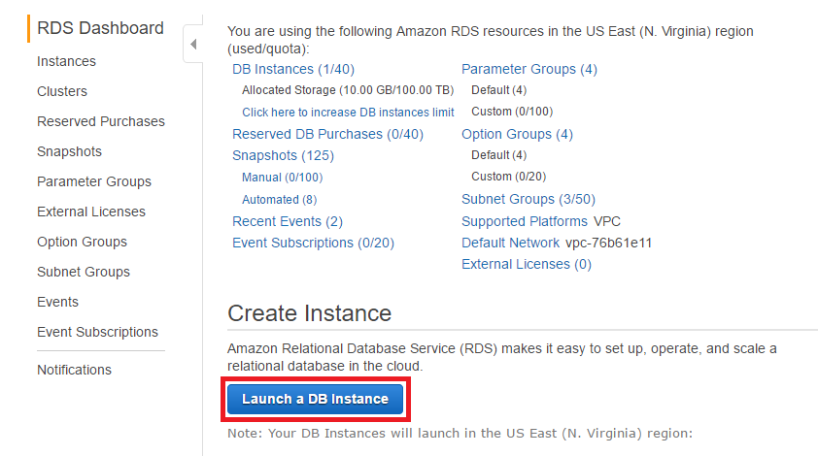Screen dimensions: 818x456
Task: Open Event Subscriptions (0/20) resource link
Action: point(313,243)
